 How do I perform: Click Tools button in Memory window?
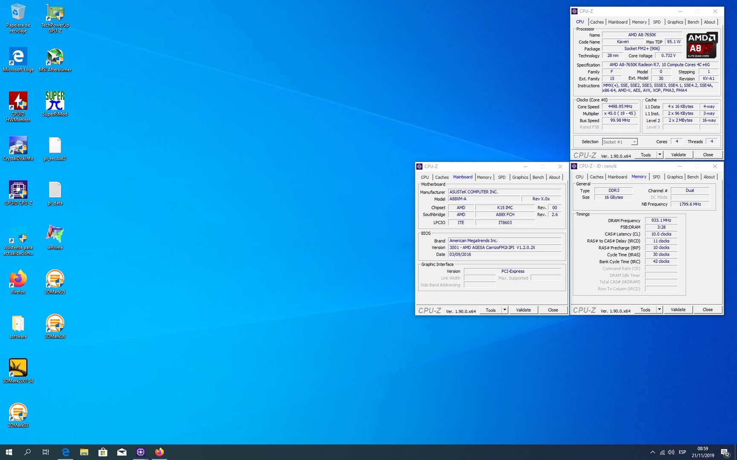(x=645, y=310)
